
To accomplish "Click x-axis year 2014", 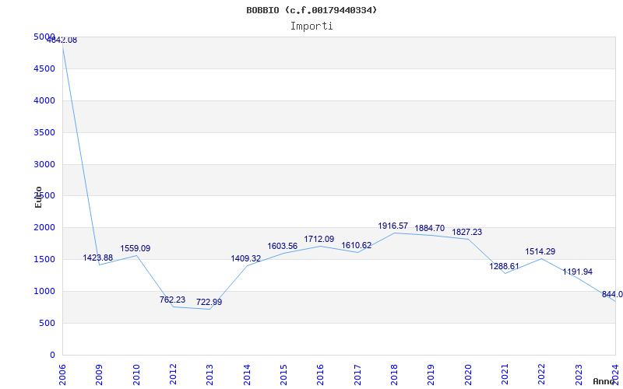I will 247,376.
